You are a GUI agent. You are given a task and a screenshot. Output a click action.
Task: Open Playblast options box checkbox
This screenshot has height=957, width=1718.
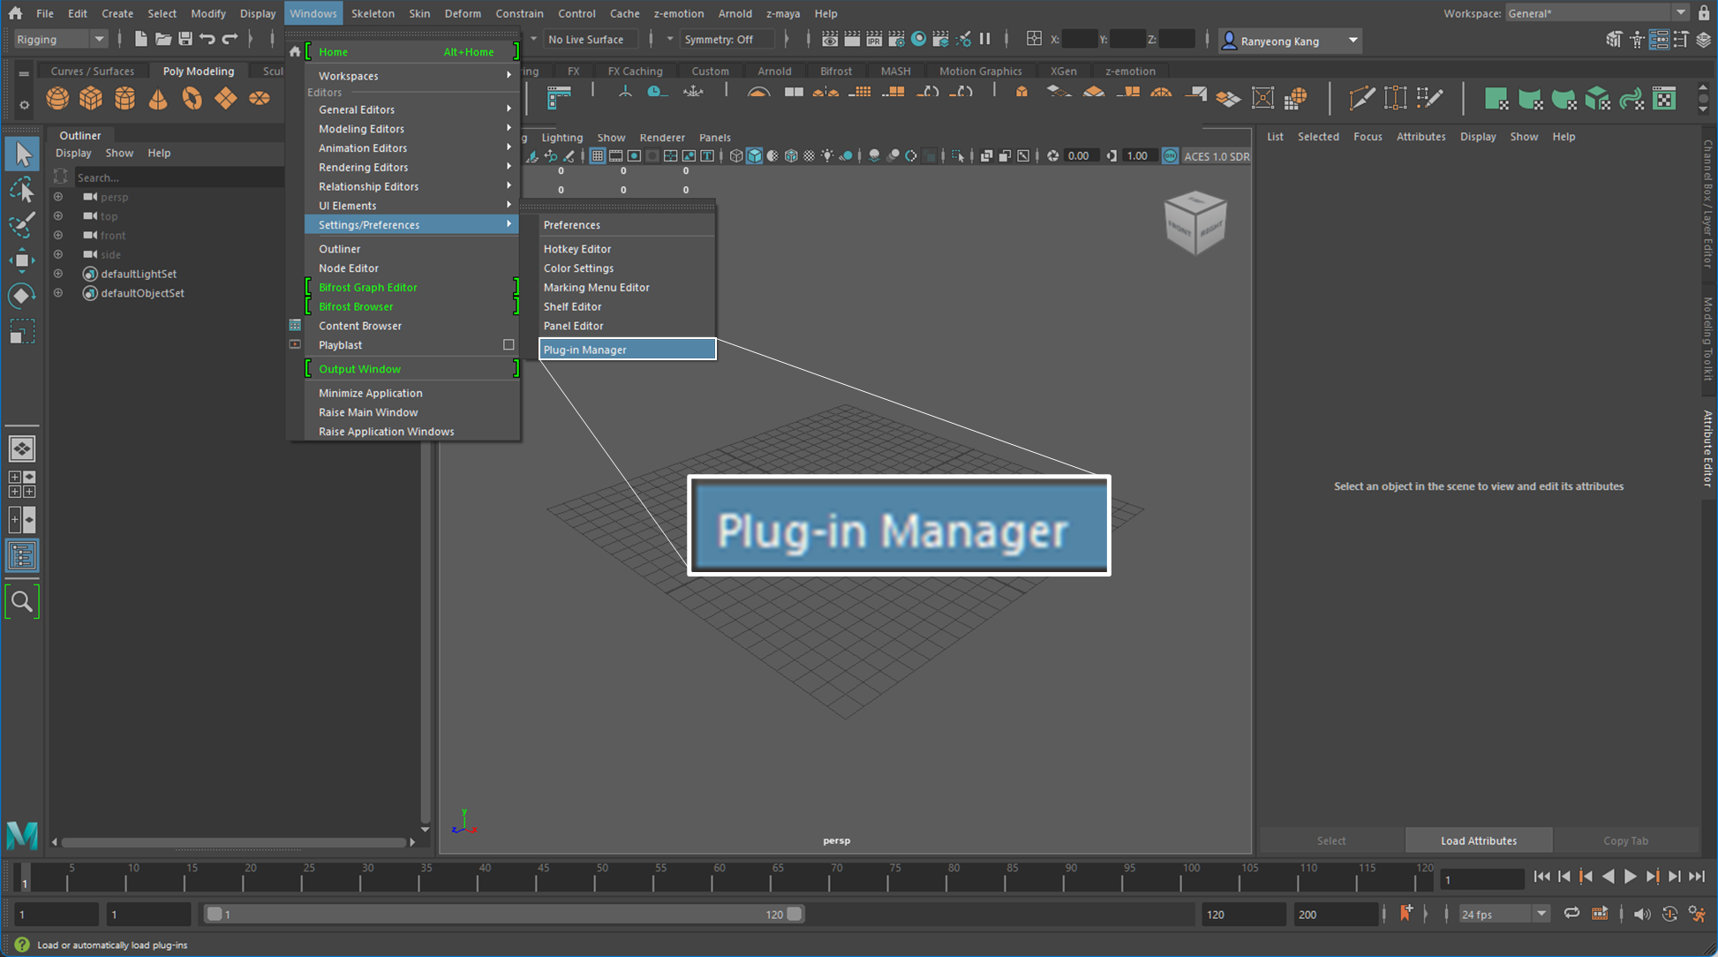[x=509, y=345]
